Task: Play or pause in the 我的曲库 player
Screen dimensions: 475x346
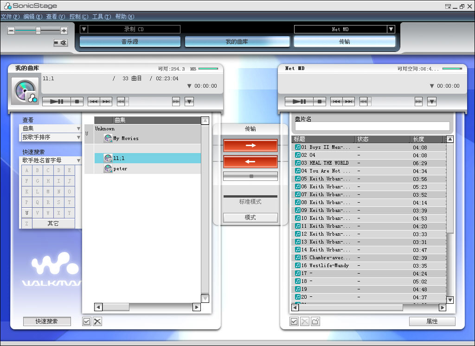Action: 57,102
